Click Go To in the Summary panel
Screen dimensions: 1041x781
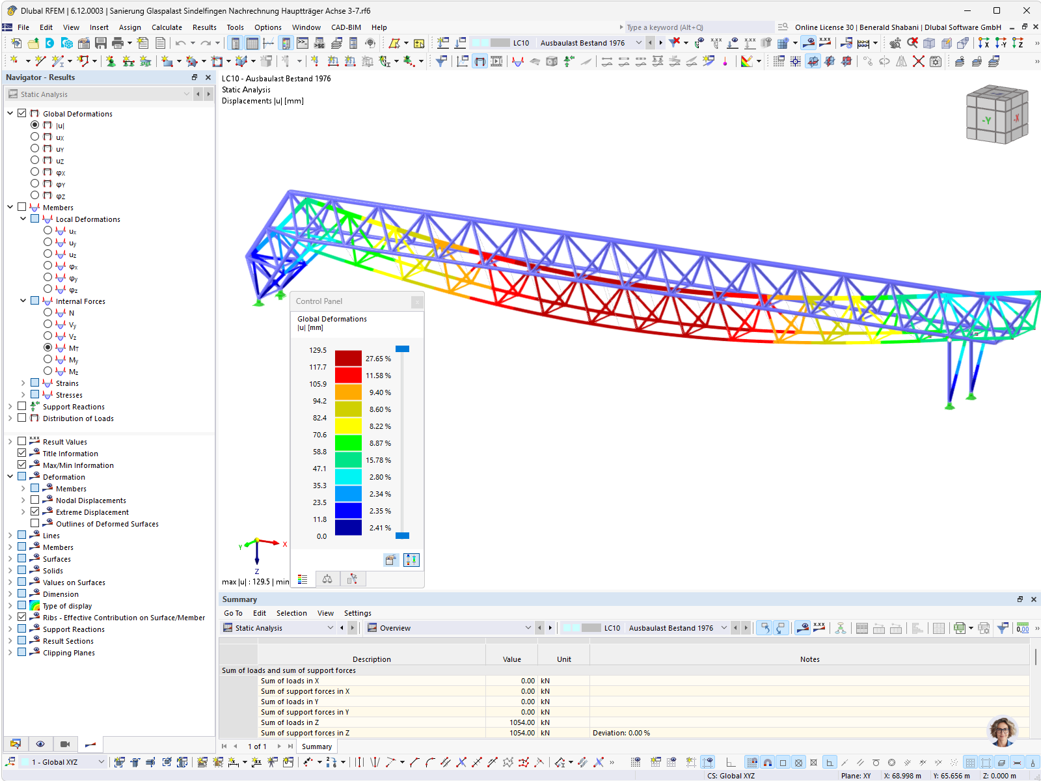232,612
